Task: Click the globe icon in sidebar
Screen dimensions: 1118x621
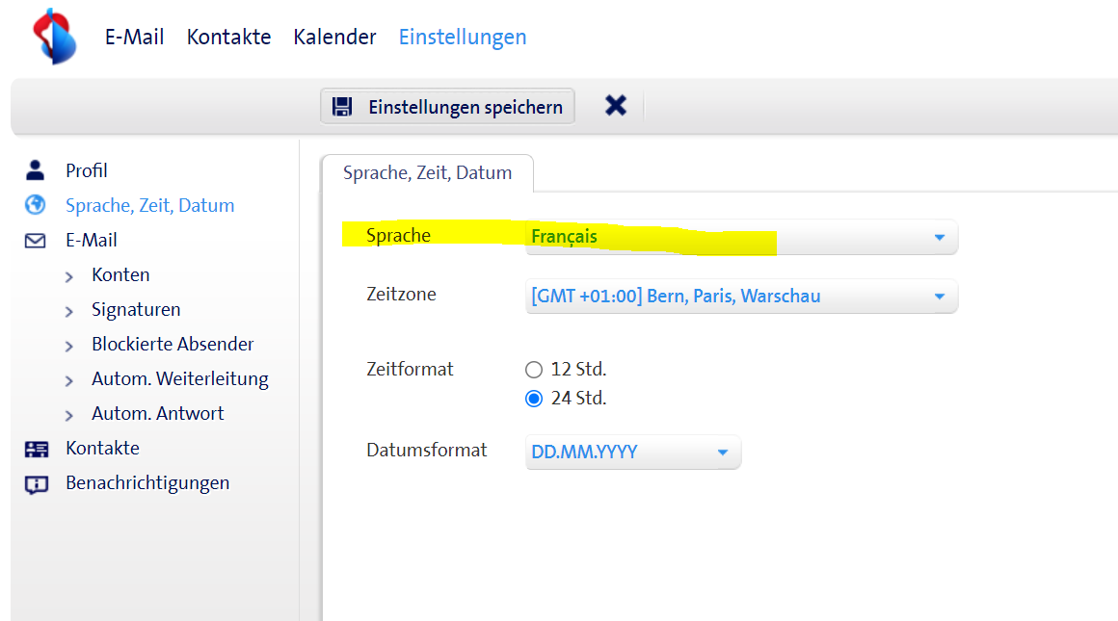Action: pos(36,205)
